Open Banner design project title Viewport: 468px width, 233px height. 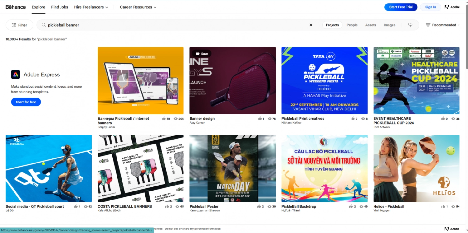[202, 119]
